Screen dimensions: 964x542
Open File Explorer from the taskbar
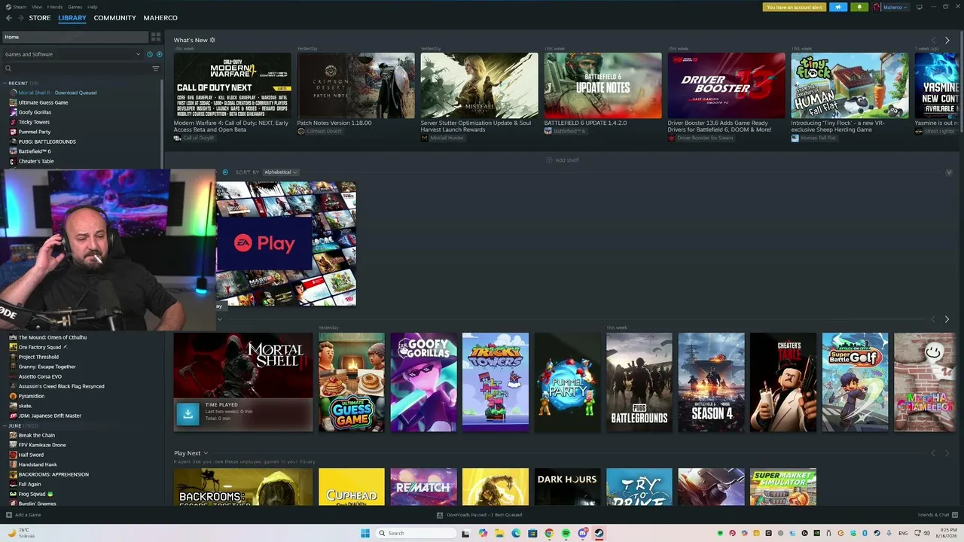tap(499, 533)
